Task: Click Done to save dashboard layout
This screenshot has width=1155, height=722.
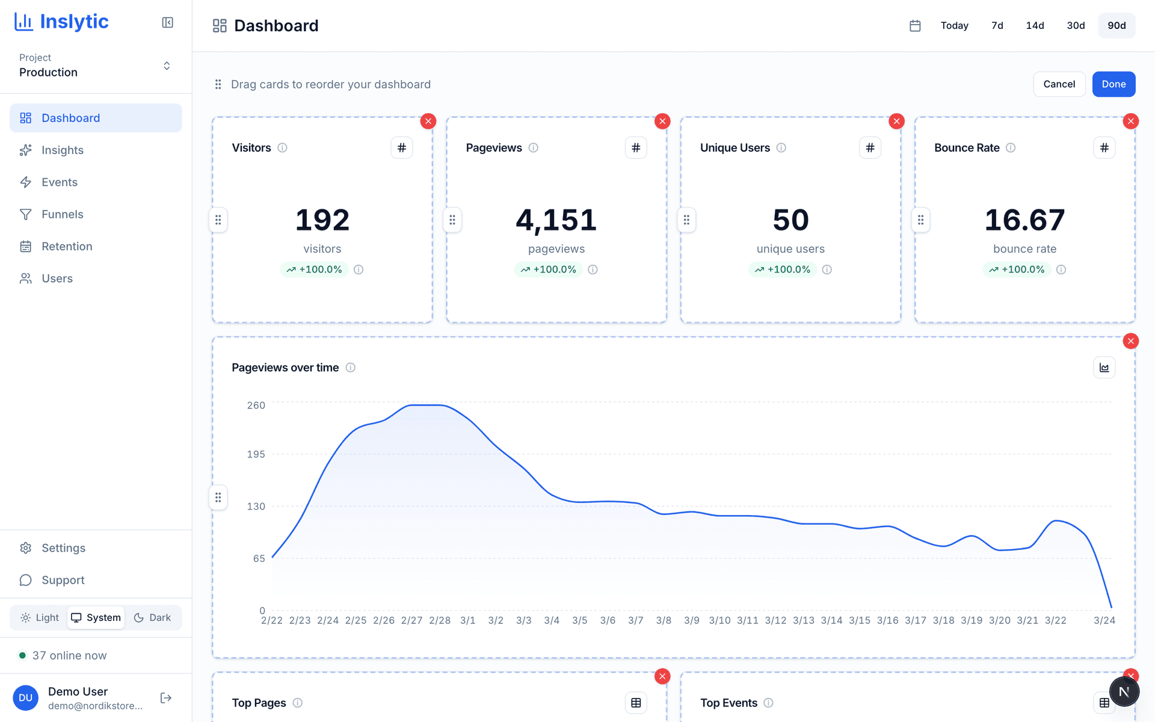Action: (1113, 84)
